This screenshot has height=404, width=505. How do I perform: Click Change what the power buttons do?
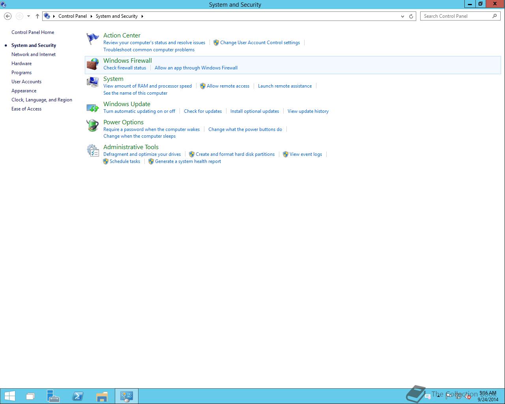click(245, 129)
